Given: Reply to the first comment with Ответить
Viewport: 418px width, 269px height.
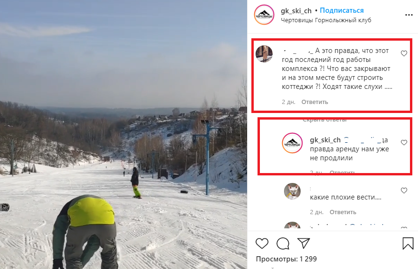Looking at the screenshot, I should point(315,102).
